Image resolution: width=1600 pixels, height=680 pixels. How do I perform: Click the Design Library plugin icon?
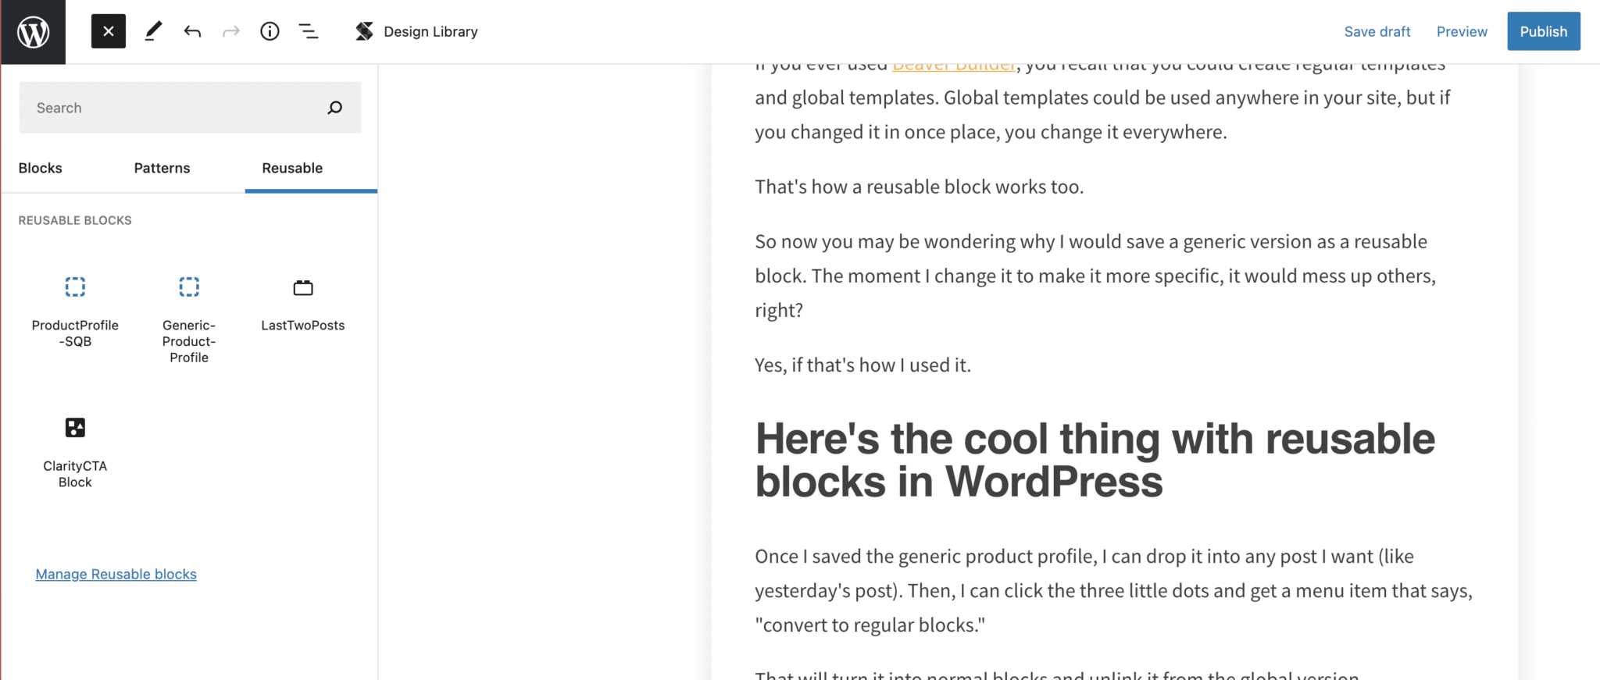pos(363,31)
